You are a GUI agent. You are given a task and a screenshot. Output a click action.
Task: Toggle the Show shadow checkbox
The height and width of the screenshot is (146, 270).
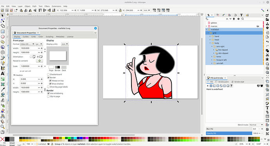(x=50, y=84)
